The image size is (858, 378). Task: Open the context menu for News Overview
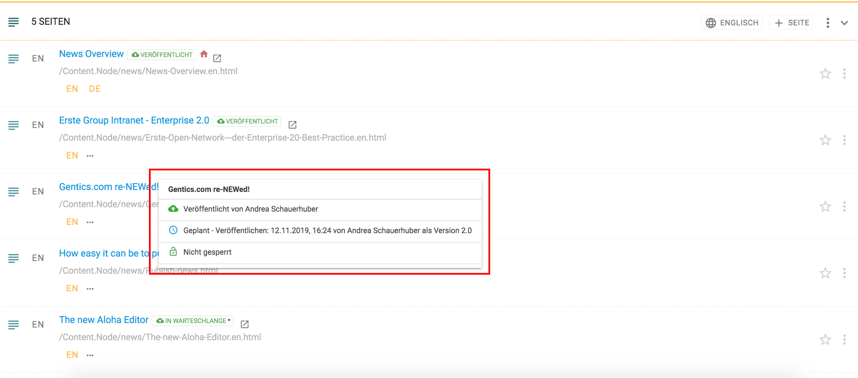point(844,74)
